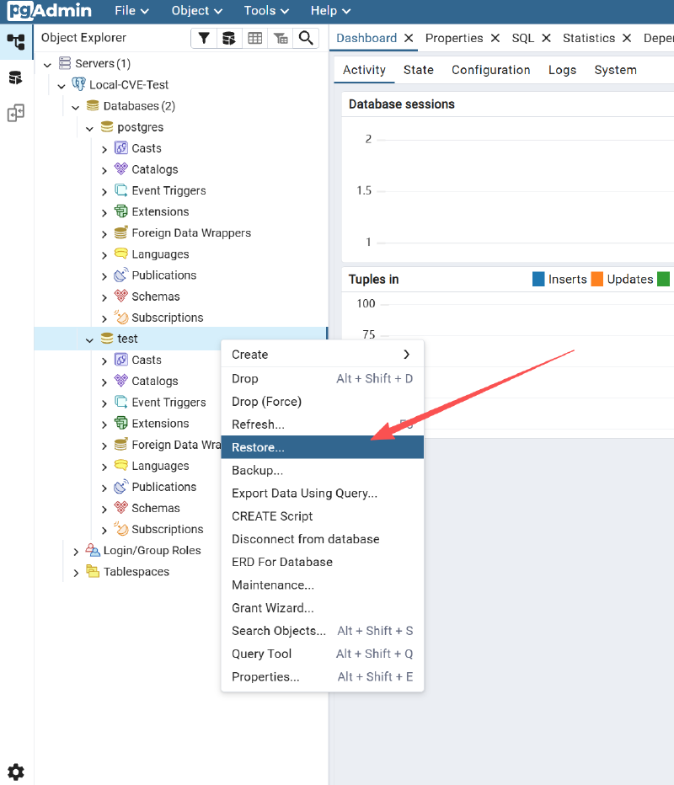Click the View Data table icon
Image resolution: width=674 pixels, height=785 pixels.
point(255,38)
